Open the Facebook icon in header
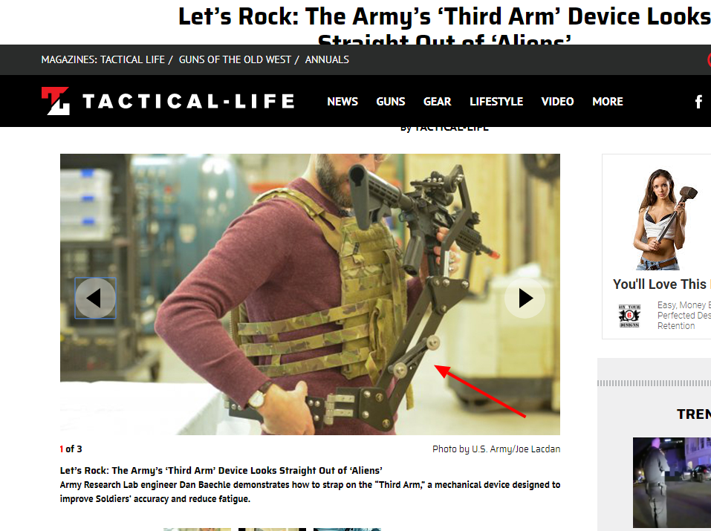This screenshot has height=531, width=711. 699,102
